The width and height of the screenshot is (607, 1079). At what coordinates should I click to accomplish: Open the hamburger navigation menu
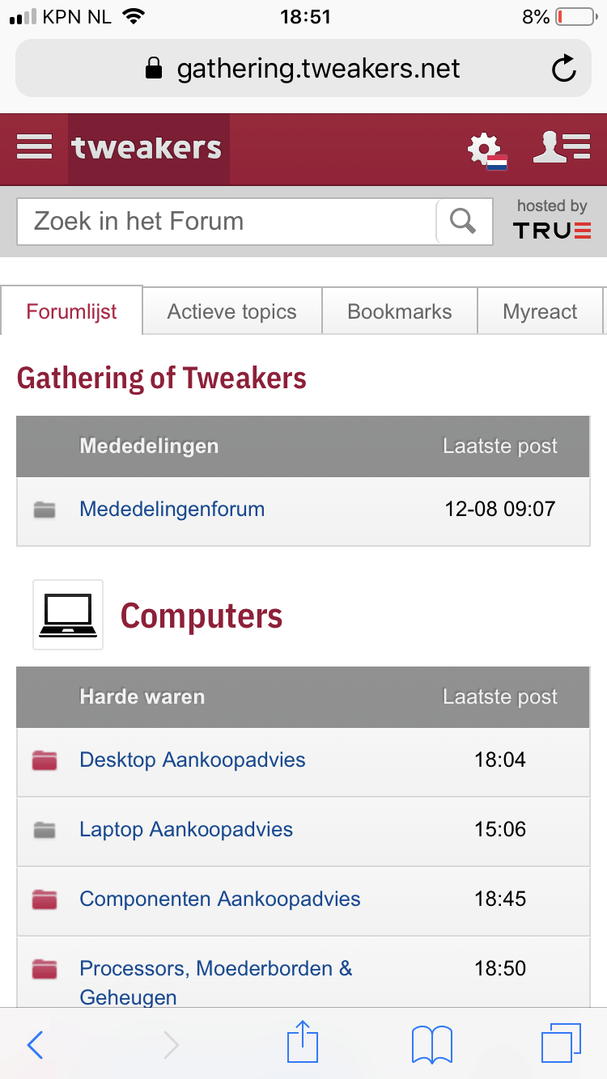(34, 147)
